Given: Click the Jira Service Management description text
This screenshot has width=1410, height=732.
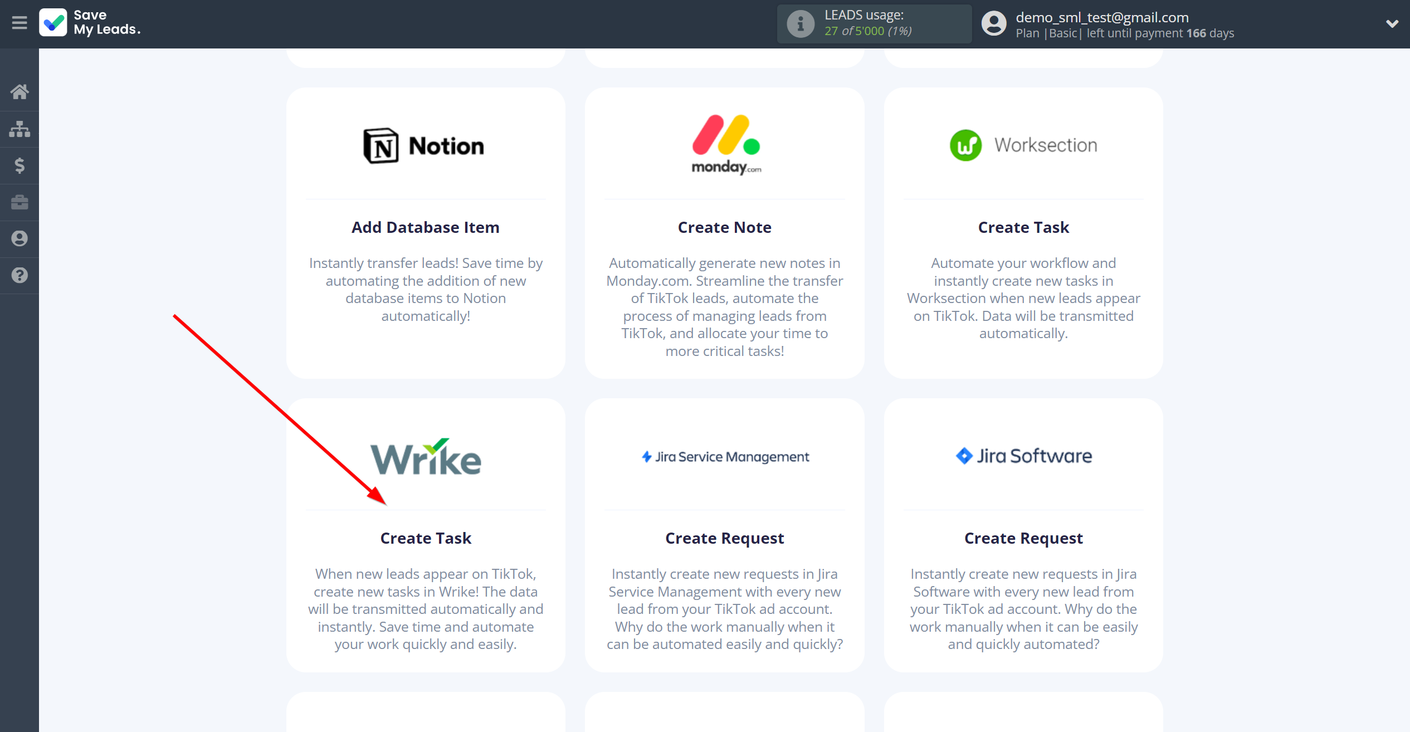Looking at the screenshot, I should pos(724,609).
